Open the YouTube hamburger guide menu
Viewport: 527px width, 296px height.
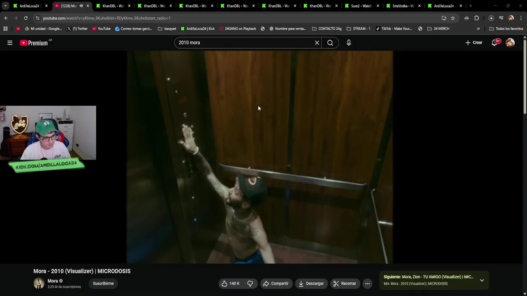click(x=10, y=43)
